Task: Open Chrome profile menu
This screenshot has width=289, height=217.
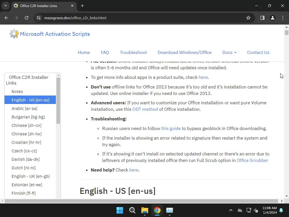Action: click(272, 18)
